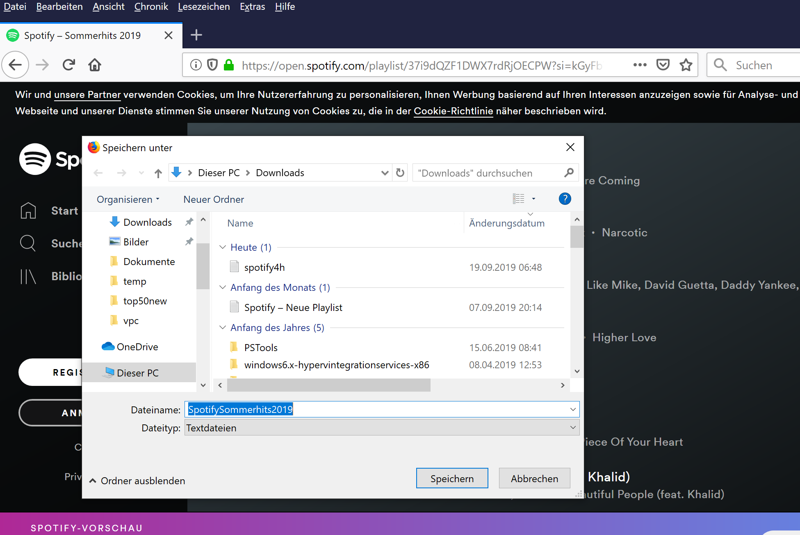Open the Ansicht menu
The height and width of the screenshot is (535, 800).
click(x=108, y=7)
